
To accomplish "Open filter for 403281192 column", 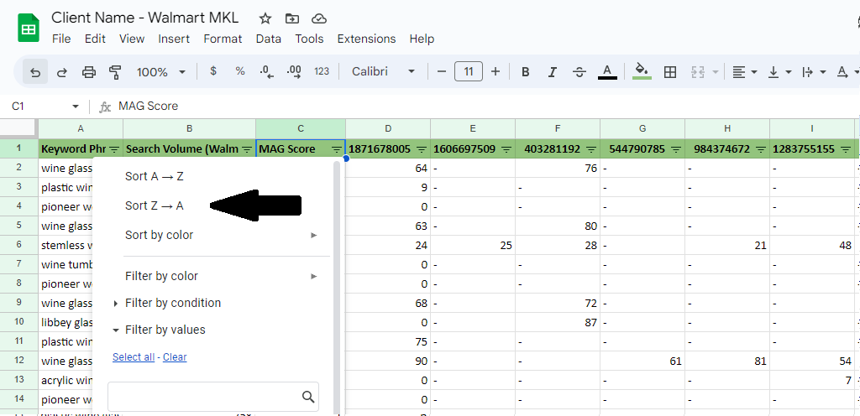I will point(592,149).
